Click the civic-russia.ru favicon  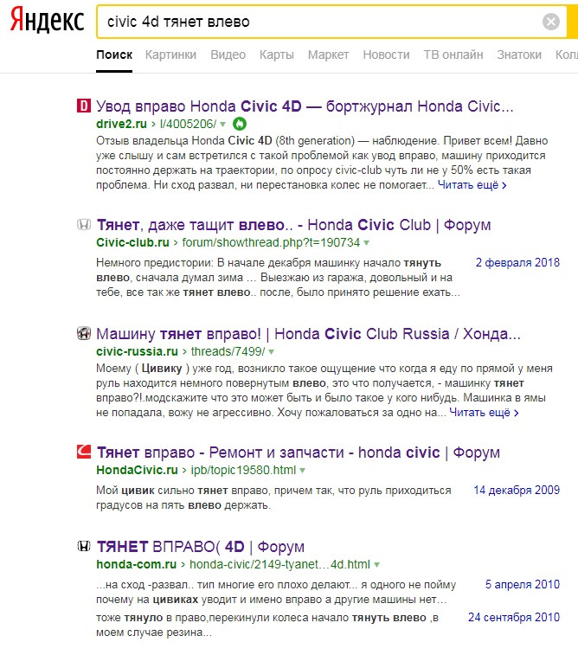[x=84, y=334]
